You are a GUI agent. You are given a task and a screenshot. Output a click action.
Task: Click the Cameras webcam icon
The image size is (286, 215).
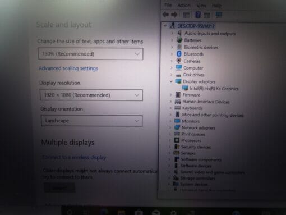click(x=179, y=61)
